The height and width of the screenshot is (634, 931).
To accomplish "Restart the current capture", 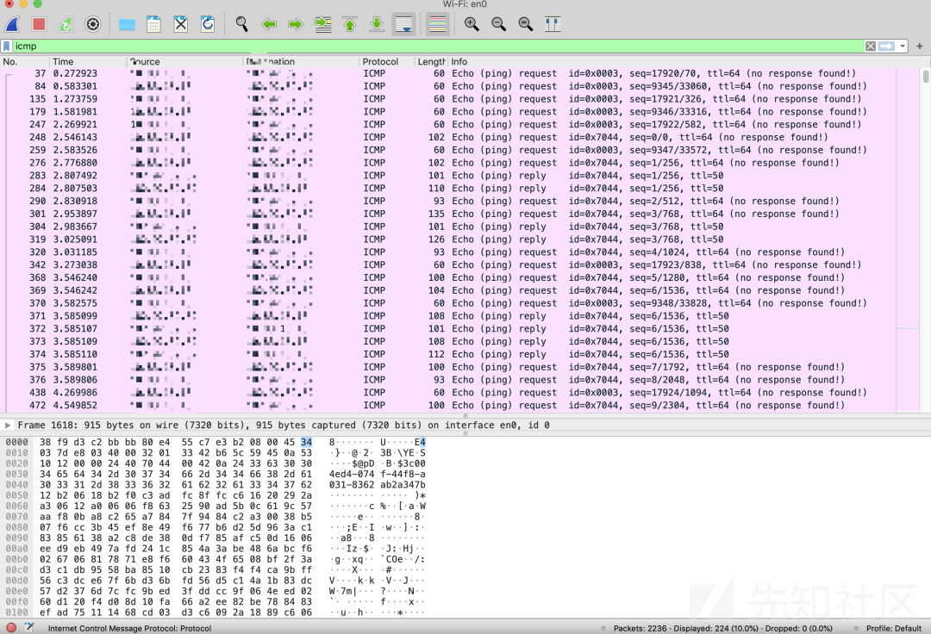I will (66, 24).
